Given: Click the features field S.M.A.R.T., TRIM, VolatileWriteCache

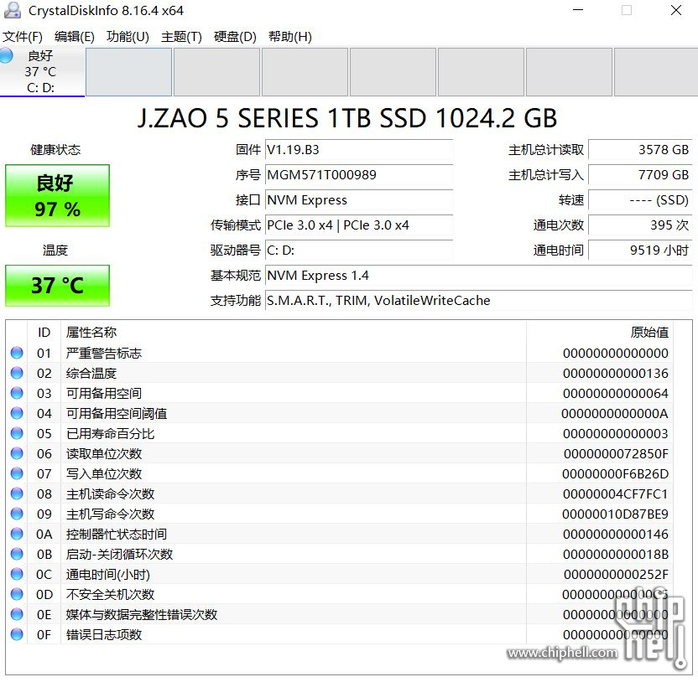Looking at the screenshot, I should (x=478, y=301).
